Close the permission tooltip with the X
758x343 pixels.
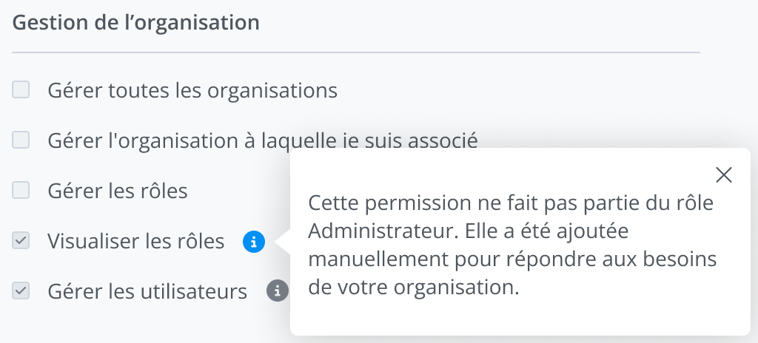pos(724,174)
